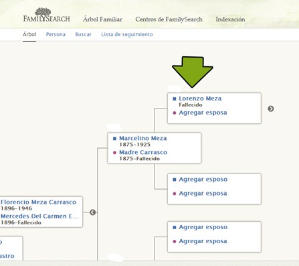The image size is (299, 266).
Task: Open Centros de FamilySearch menu item
Action: pos(169,19)
